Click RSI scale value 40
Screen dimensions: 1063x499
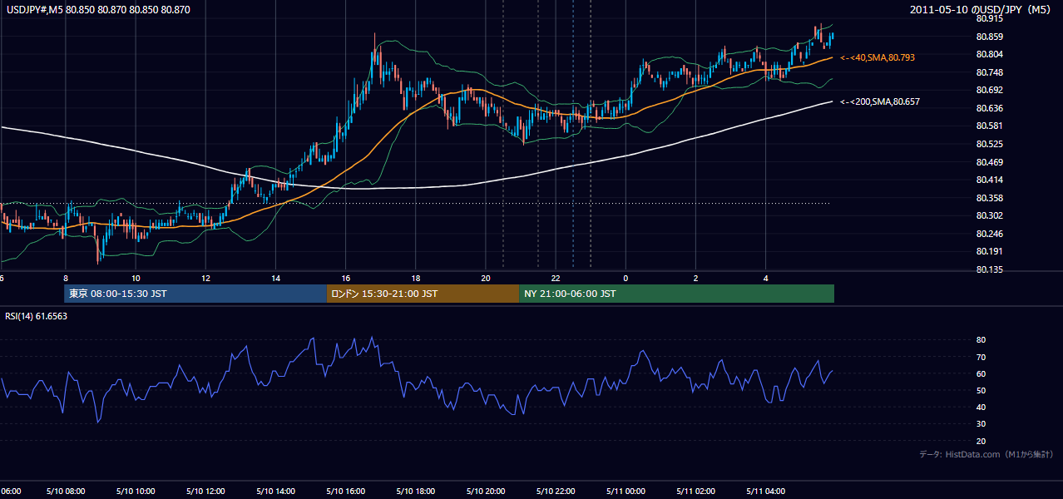(981, 407)
